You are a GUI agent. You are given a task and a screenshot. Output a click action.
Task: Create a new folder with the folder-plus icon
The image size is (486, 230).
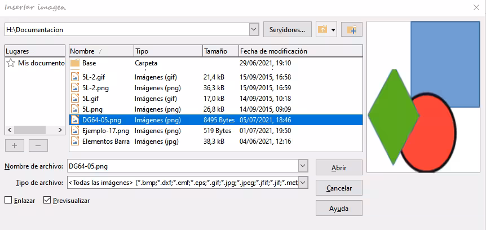(352, 30)
